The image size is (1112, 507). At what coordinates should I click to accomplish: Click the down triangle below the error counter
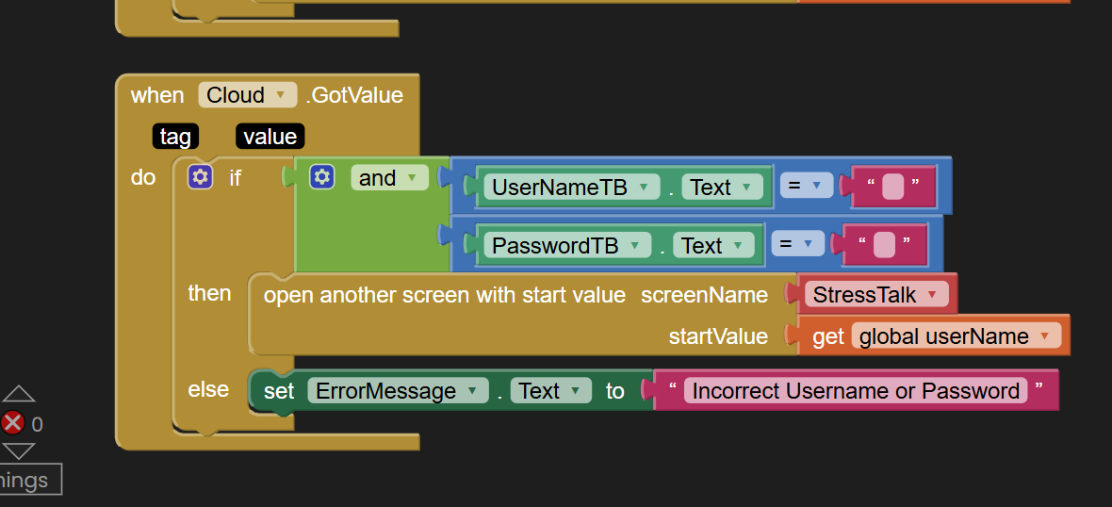[19, 451]
